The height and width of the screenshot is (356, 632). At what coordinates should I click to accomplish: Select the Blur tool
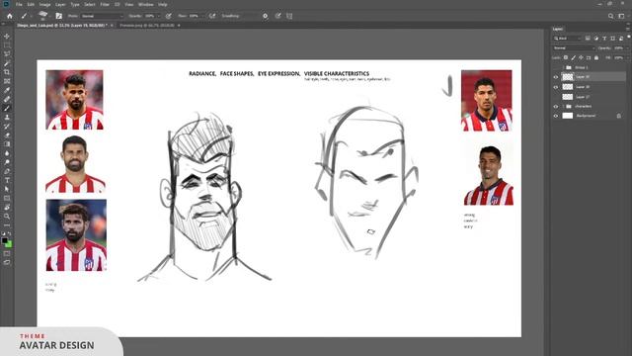click(x=7, y=153)
